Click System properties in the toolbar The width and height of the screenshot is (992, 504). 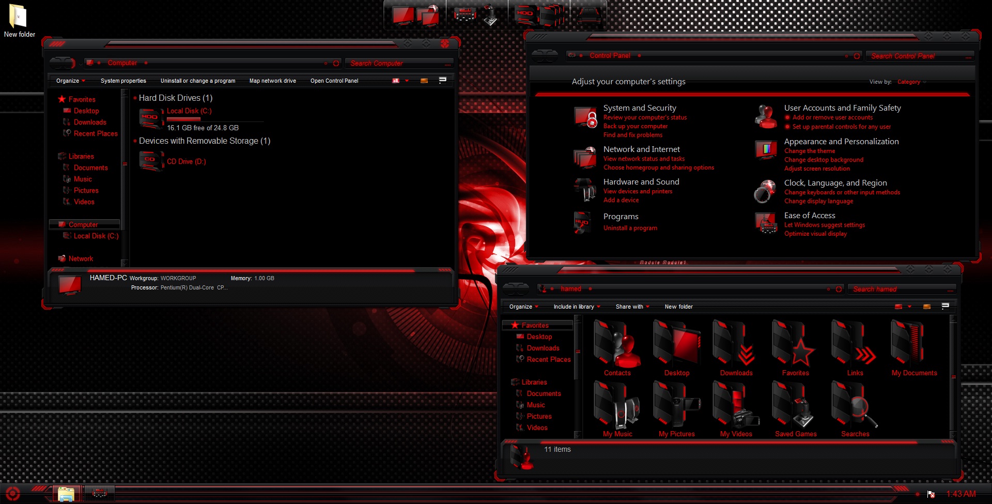(123, 81)
